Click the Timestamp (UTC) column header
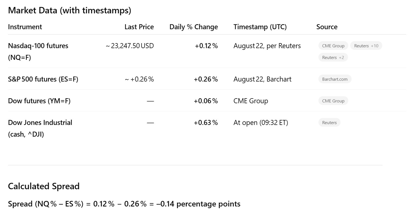409x219 pixels. pos(260,27)
